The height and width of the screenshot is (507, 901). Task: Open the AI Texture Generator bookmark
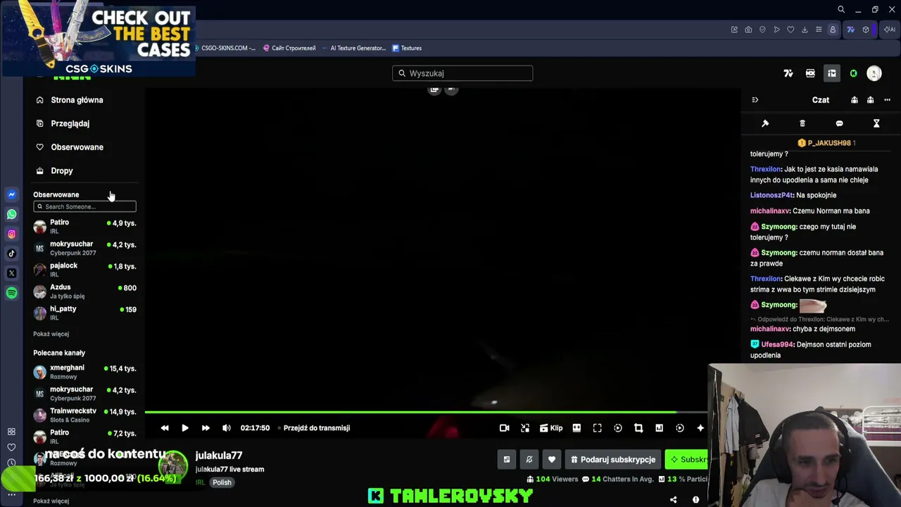[353, 48]
